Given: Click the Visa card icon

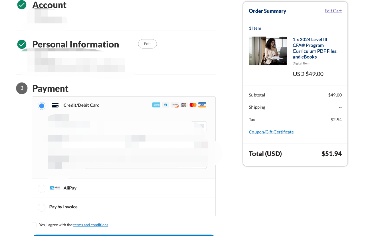Looking at the screenshot, I should (202, 105).
